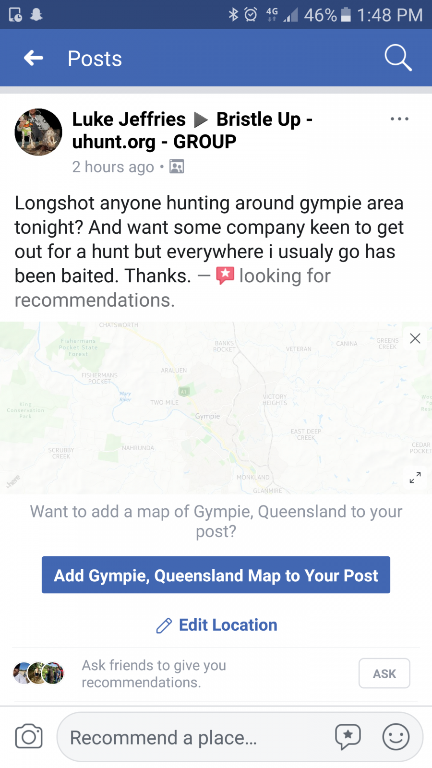Tap the back arrow in header
The width and height of the screenshot is (432, 768).
34,59
